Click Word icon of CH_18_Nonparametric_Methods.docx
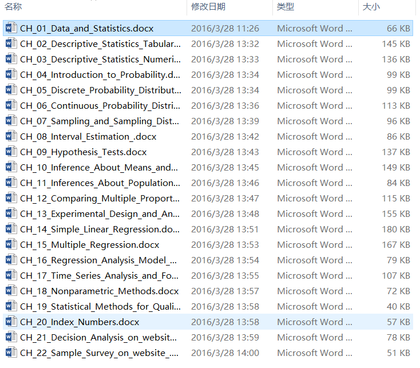The image size is (420, 368). [11, 291]
